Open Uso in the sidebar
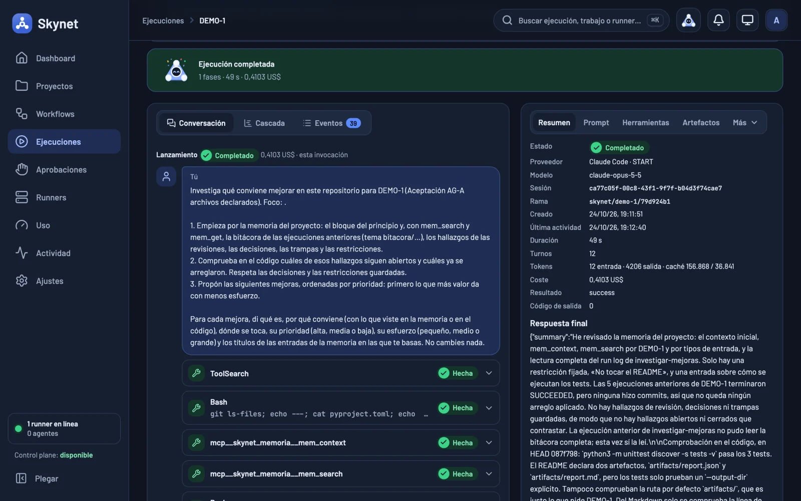 coord(64,225)
